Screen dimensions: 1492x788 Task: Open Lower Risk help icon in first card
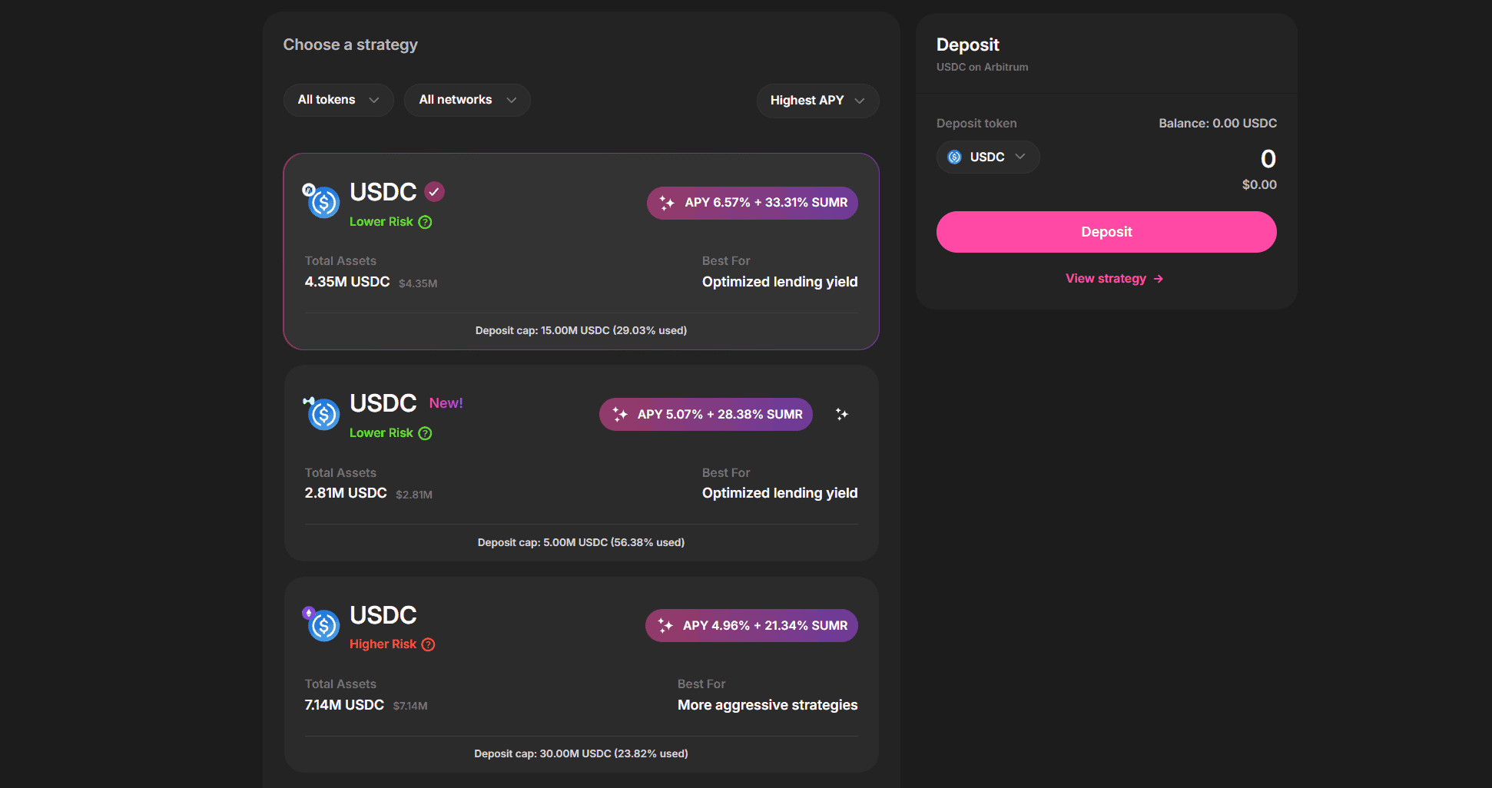pyautogui.click(x=425, y=222)
